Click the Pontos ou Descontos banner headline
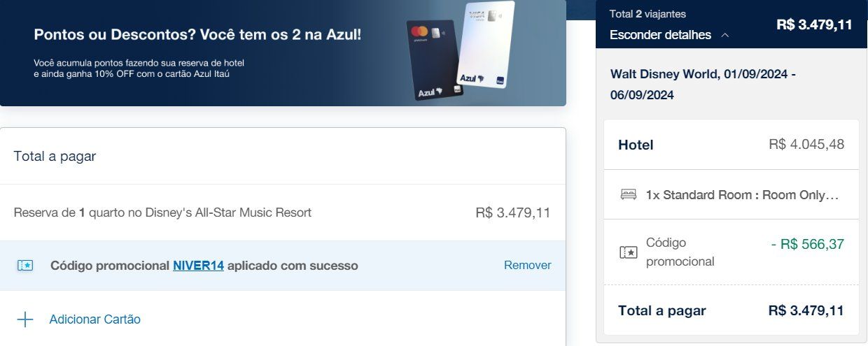Image resolution: width=868 pixels, height=346 pixels. (197, 34)
